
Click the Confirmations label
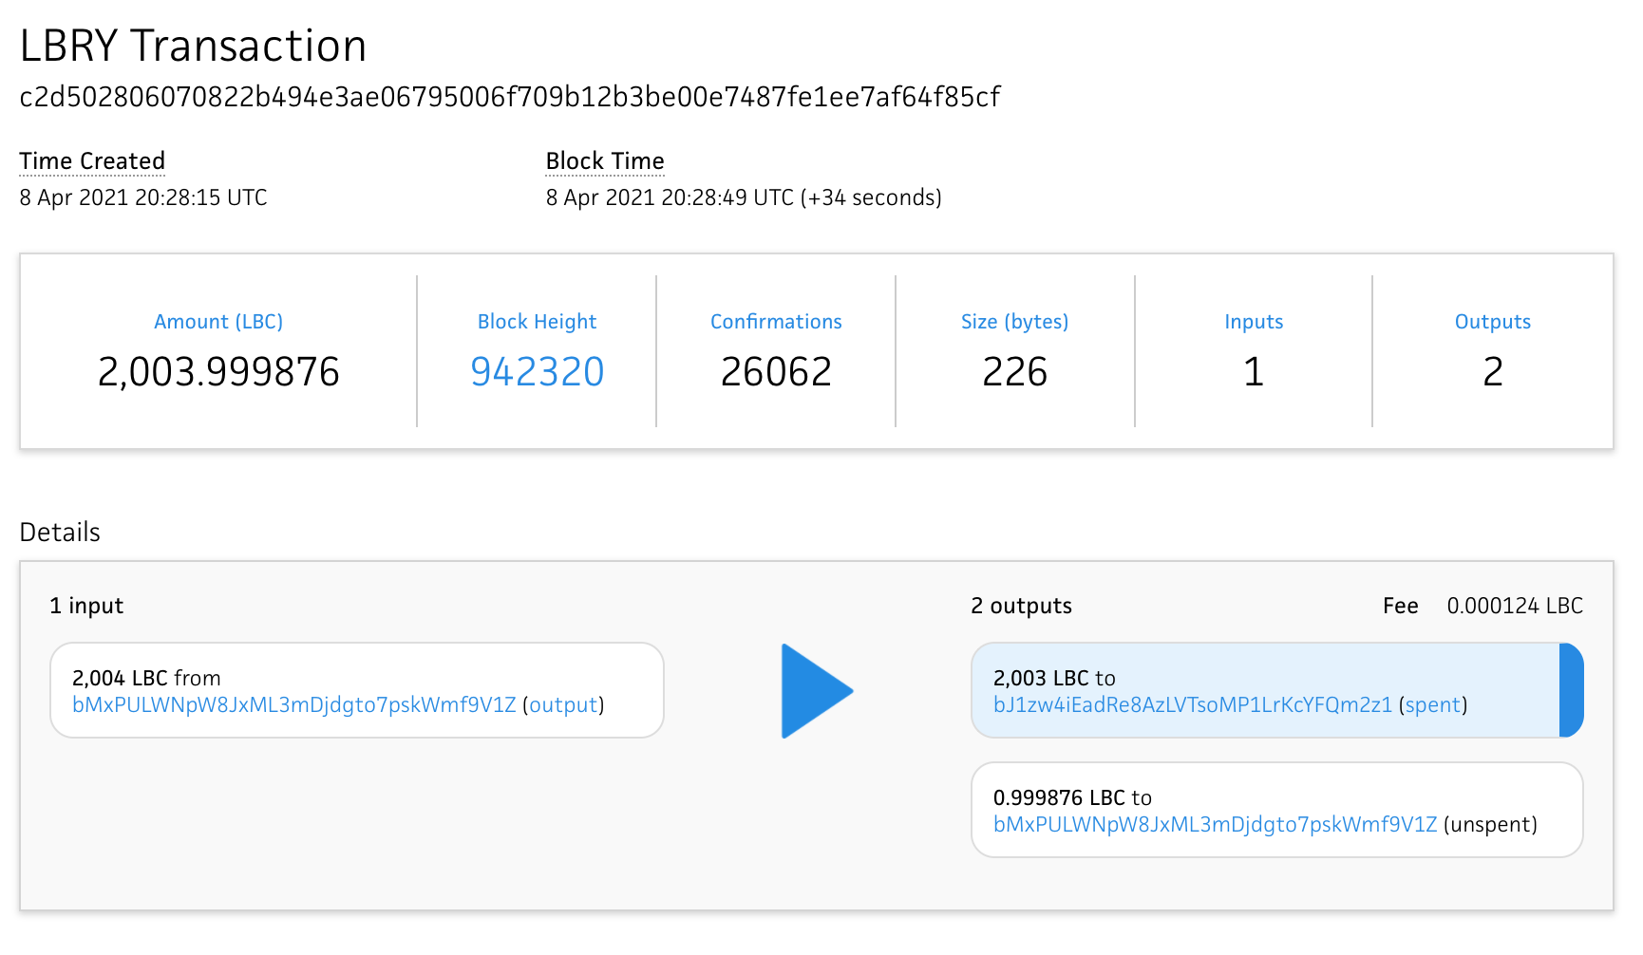click(776, 322)
